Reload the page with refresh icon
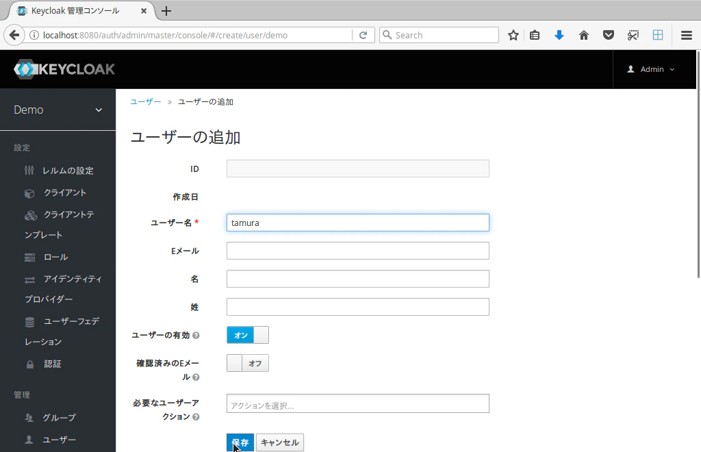This screenshot has width=701, height=452. pyautogui.click(x=363, y=35)
